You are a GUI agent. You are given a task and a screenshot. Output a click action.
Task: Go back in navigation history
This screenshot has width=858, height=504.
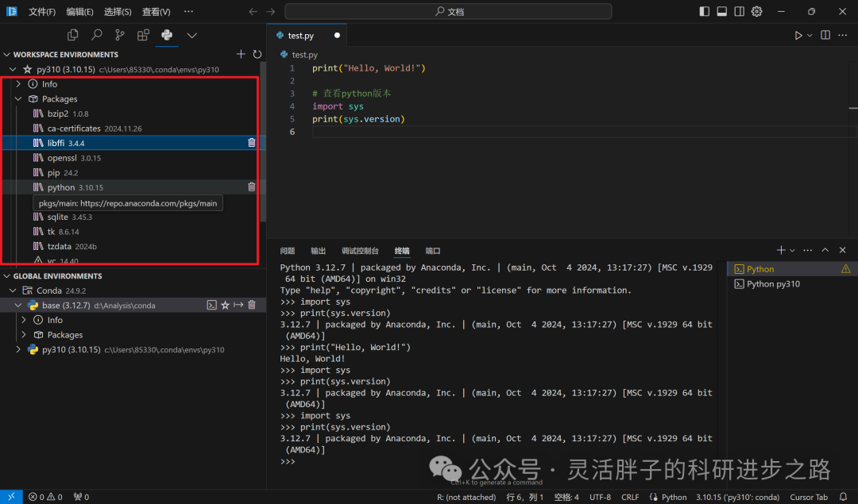[253, 11]
